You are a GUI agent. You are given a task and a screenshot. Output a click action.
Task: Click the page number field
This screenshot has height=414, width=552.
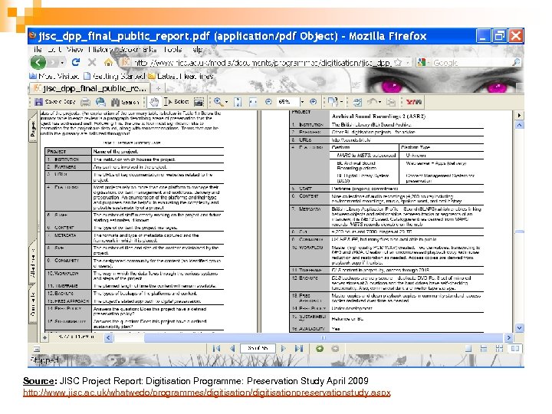point(258,349)
